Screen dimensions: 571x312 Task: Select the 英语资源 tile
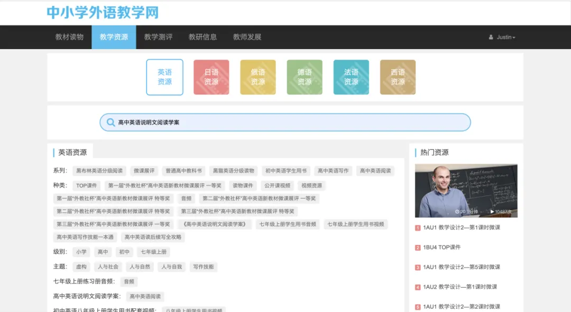pos(164,77)
